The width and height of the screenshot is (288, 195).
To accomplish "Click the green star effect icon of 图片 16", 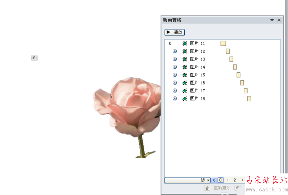I will [x=185, y=83].
